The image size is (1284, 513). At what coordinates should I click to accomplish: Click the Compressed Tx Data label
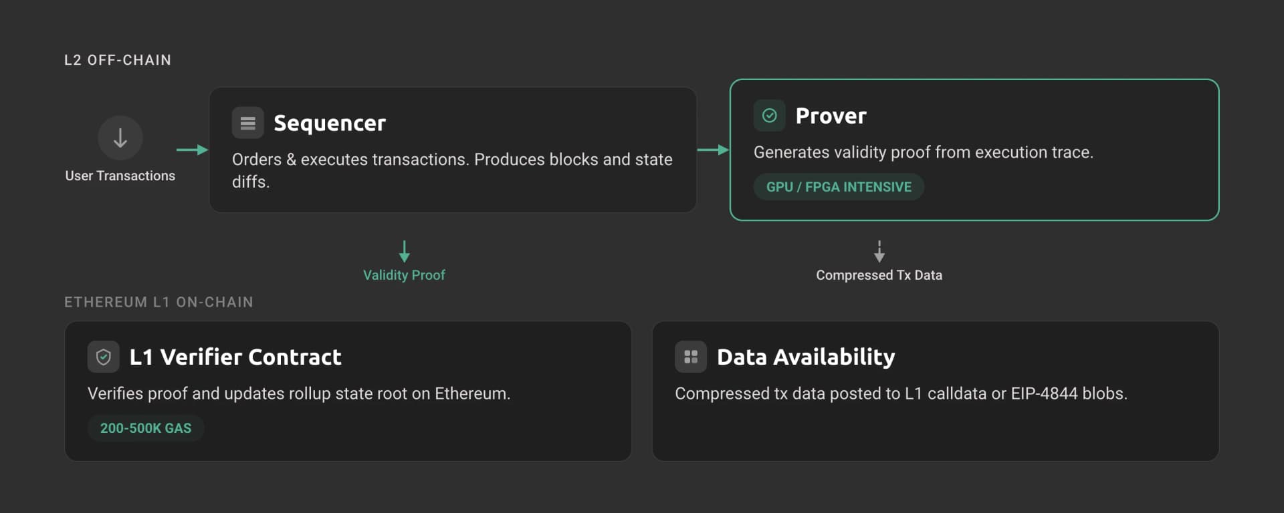[879, 275]
